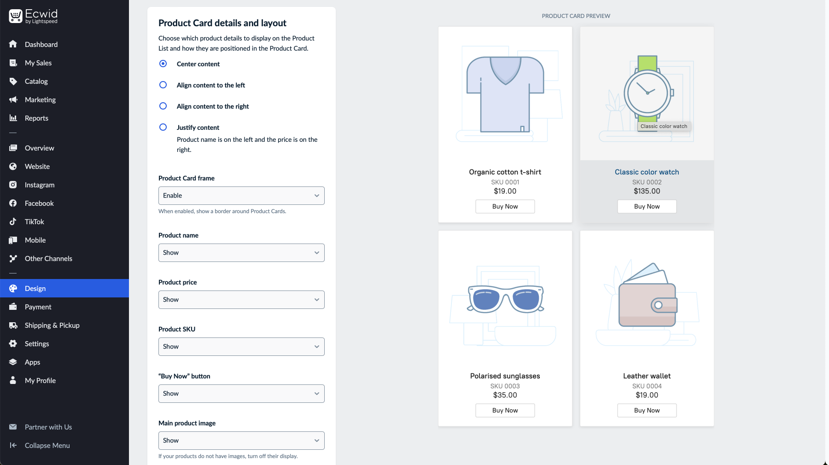The width and height of the screenshot is (829, 465).
Task: Open the Main product image dropdown
Action: tap(241, 441)
